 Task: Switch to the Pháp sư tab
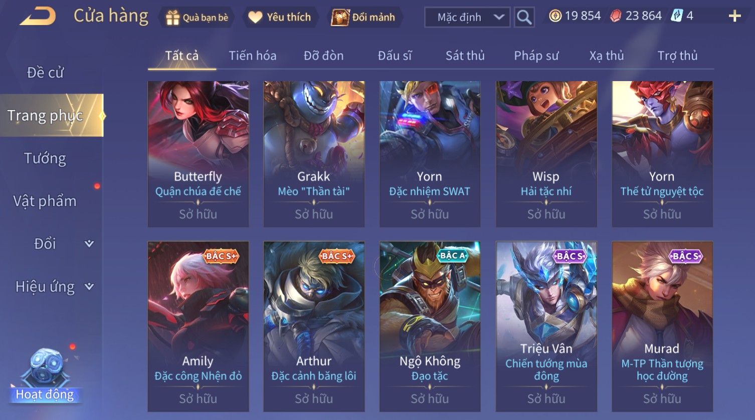[x=536, y=56]
